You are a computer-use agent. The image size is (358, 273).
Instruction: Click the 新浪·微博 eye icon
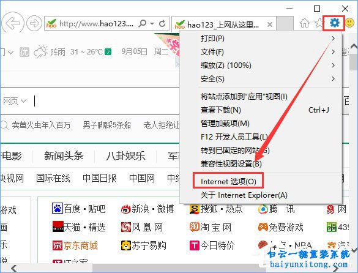[x=126, y=209]
